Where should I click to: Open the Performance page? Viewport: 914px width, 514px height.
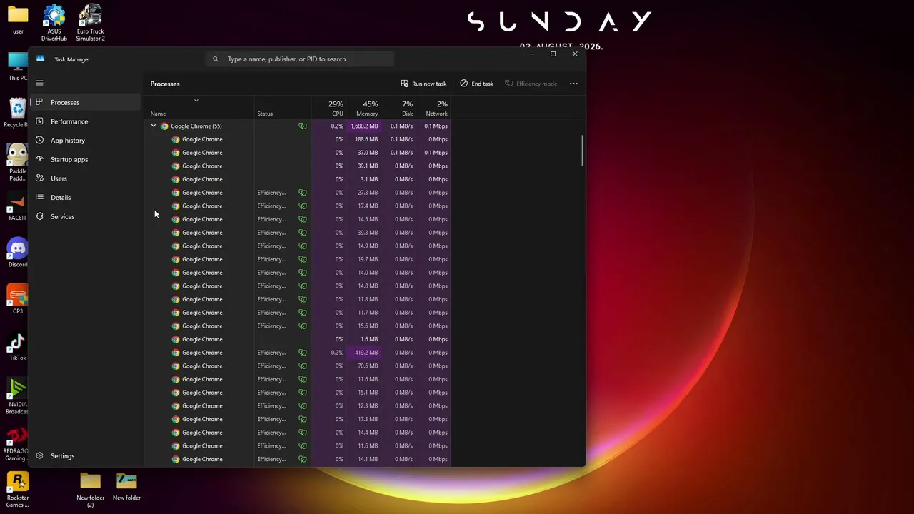click(86, 121)
